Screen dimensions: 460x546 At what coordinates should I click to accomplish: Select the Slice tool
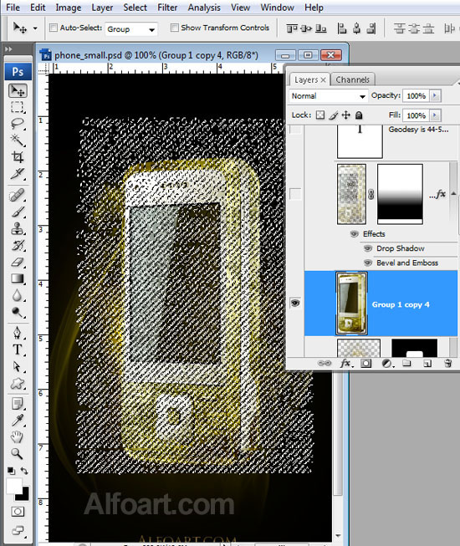click(17, 173)
